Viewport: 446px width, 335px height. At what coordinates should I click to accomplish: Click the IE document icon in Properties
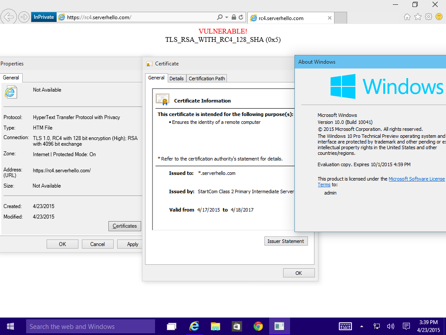(x=10, y=92)
